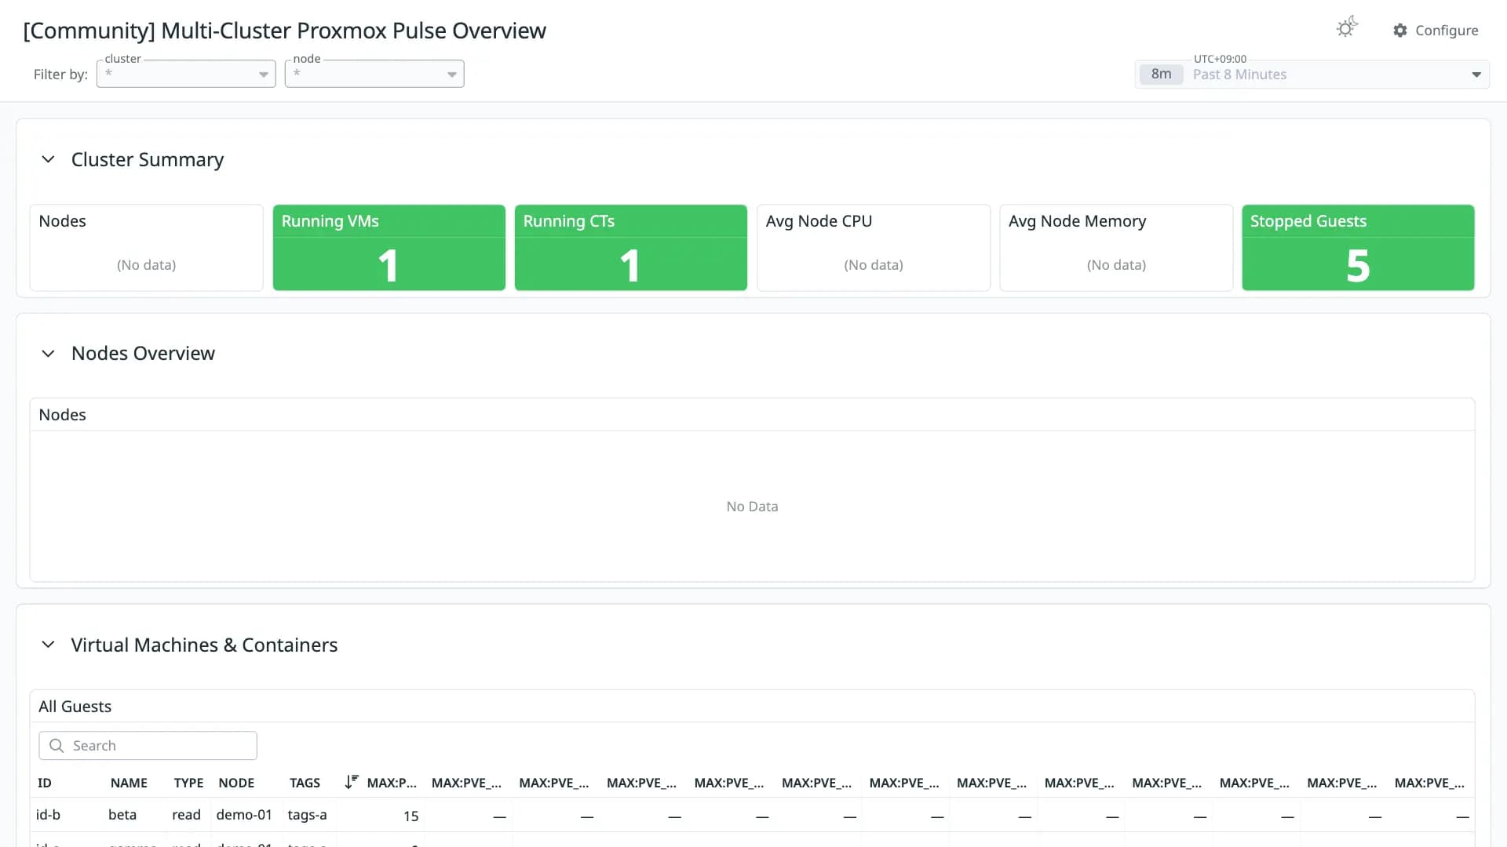The image size is (1507, 847).
Task: Click the Nodes table widget title
Action: pos(62,415)
